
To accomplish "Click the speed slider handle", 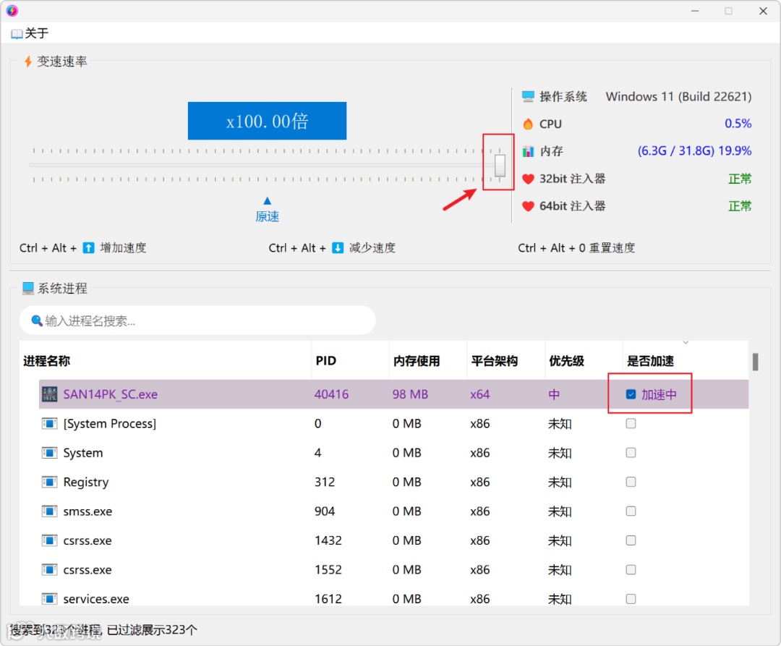I will click(500, 165).
